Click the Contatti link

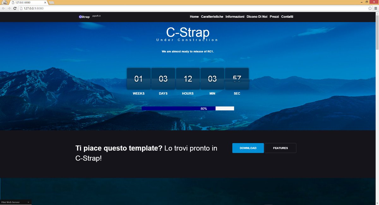(x=287, y=16)
